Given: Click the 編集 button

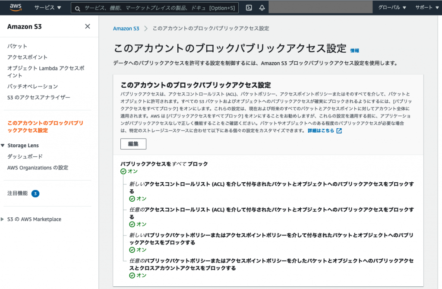Looking at the screenshot, I should [133, 144].
